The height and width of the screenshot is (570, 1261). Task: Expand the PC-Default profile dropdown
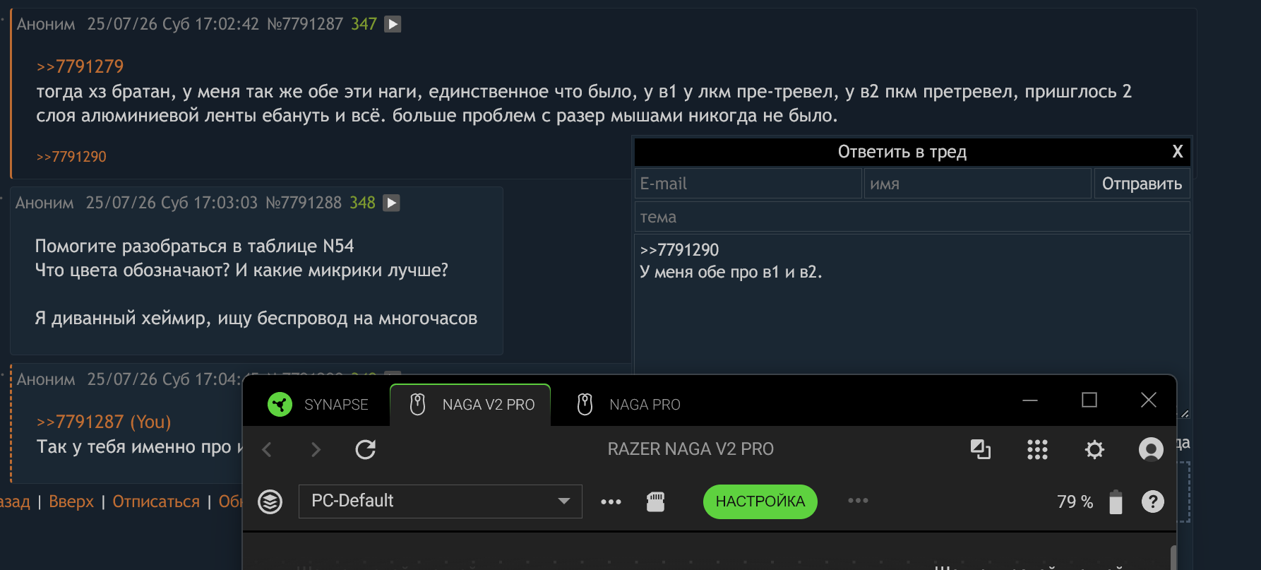coord(441,501)
